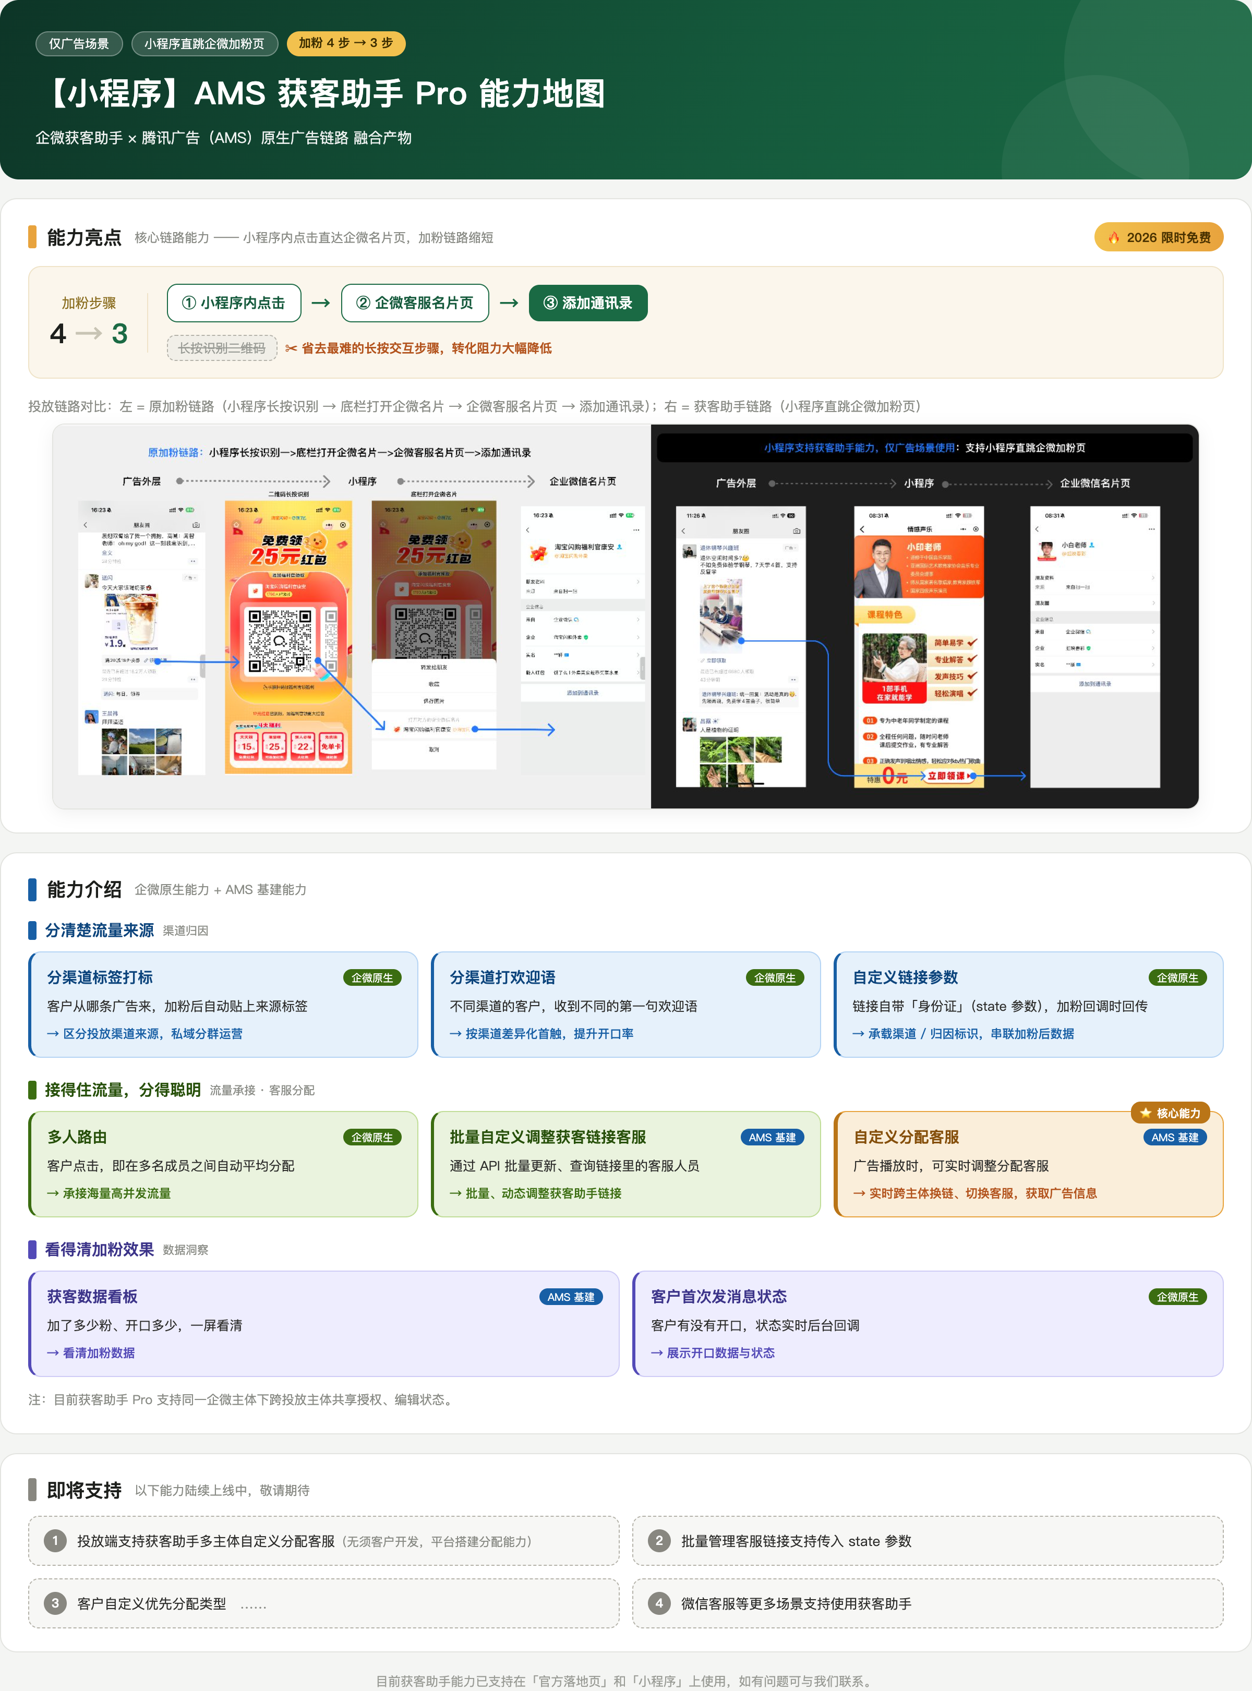The width and height of the screenshot is (1252, 1691).
Task: Open the 小印老师 mini program screenshot
Action: point(919,646)
